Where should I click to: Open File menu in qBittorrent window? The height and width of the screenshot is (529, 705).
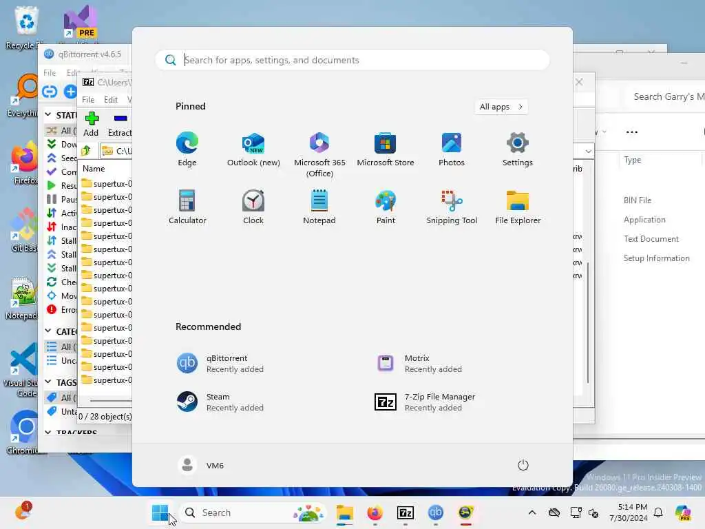click(50, 73)
